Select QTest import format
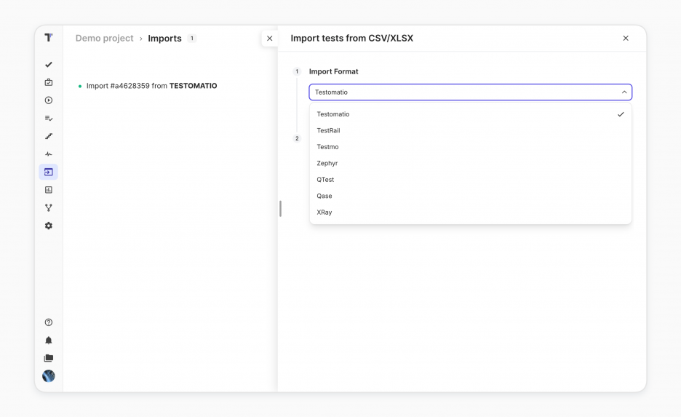 [x=470, y=180]
